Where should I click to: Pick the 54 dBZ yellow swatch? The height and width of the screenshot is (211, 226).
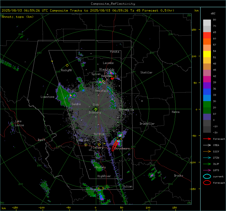point(207,54)
